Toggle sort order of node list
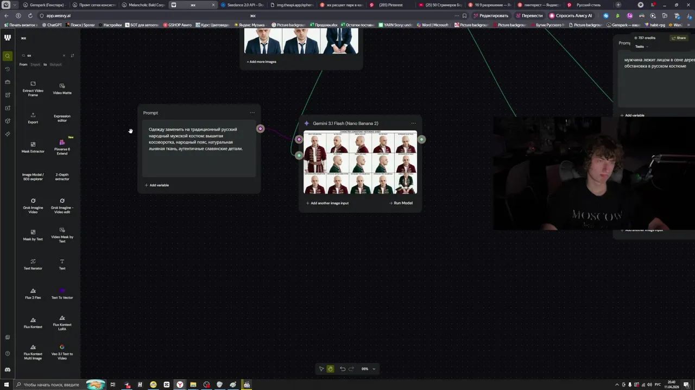This screenshot has height=390, width=695. [x=72, y=55]
